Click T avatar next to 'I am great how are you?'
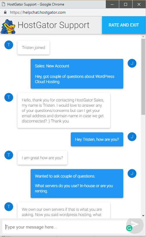The width and height of the screenshot is (146, 237). 9,155
